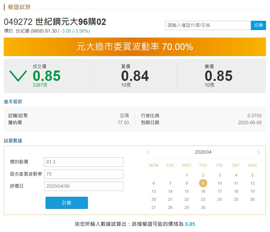Click the 元大造市委買波動率 70.00% banner

[135, 47]
